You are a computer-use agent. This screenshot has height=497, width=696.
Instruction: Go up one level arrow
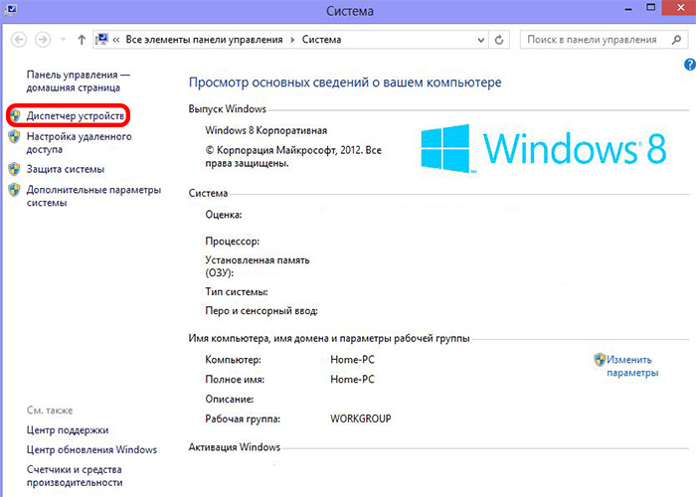[x=82, y=40]
